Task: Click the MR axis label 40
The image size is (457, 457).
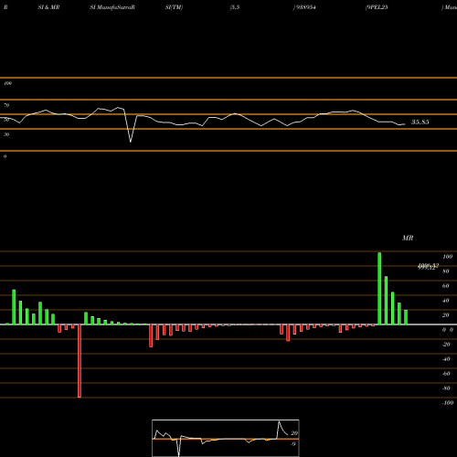Action: click(446, 301)
